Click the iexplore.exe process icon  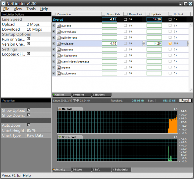59,73
